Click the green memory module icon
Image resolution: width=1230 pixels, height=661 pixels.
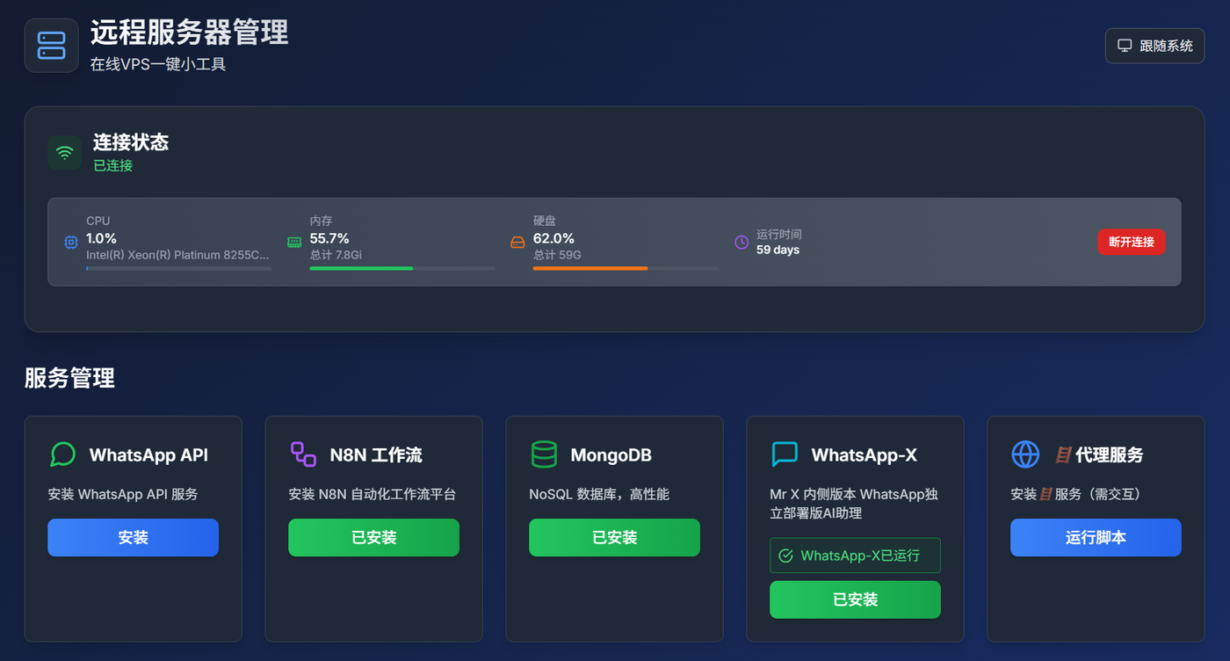coord(294,242)
